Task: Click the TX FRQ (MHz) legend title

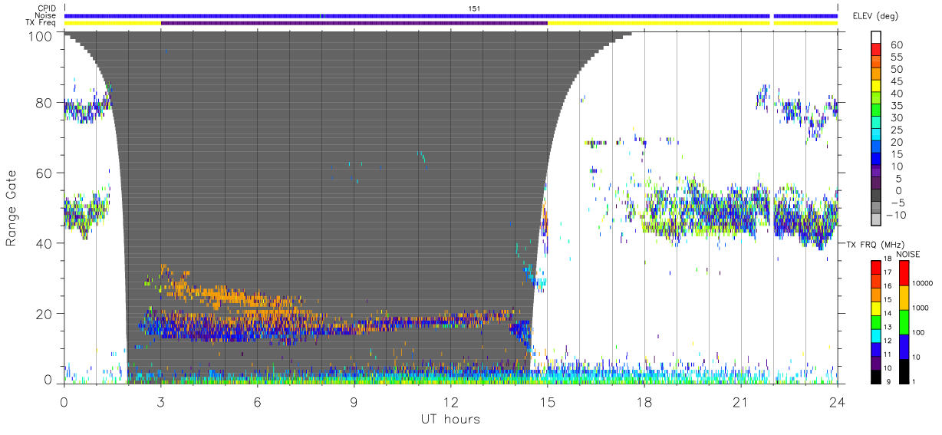Action: click(875, 244)
